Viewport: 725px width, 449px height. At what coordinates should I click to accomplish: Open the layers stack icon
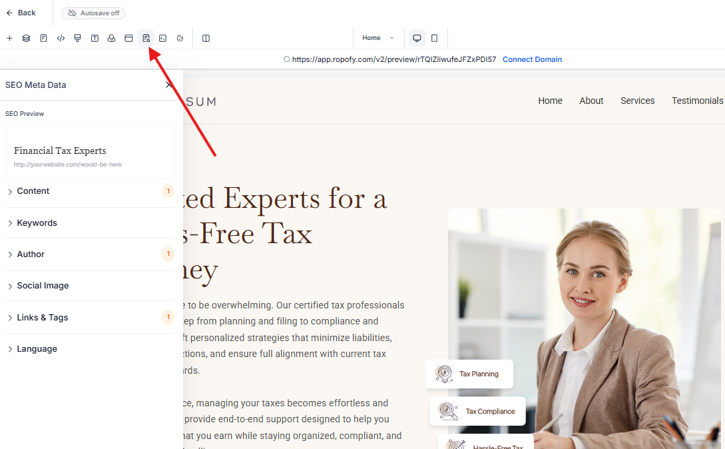(27, 39)
